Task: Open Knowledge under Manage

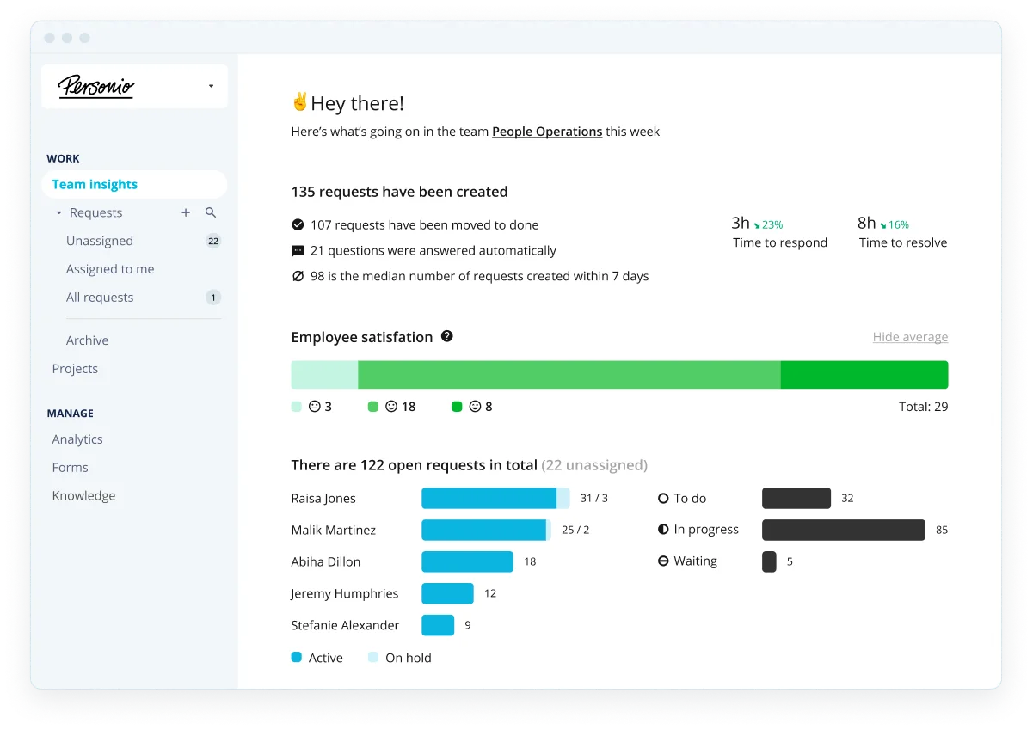Action: click(x=83, y=496)
